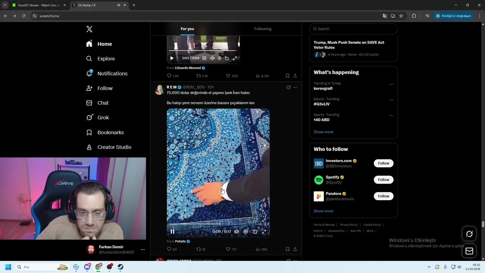Toggle picture-in-picture on top video
The height and width of the screenshot is (273, 485).
[227, 58]
